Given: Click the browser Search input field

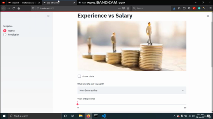Looking at the screenshot, I should coord(151,8).
